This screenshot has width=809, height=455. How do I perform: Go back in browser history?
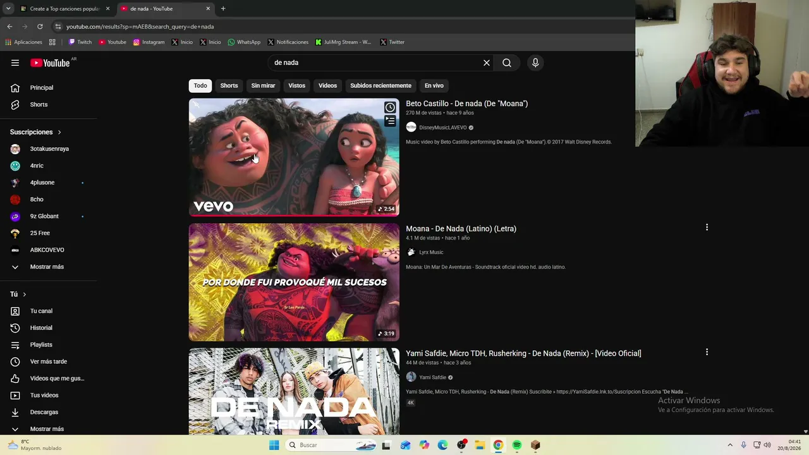(9, 27)
